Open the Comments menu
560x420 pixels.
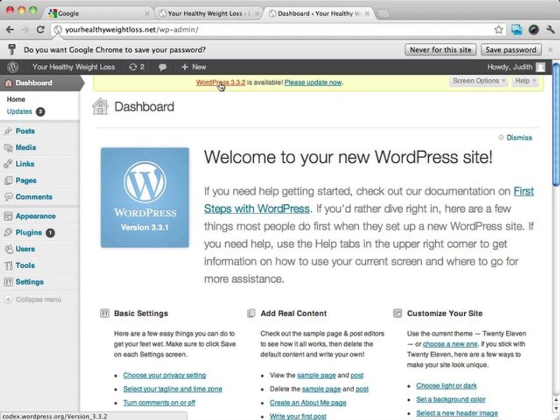34,197
